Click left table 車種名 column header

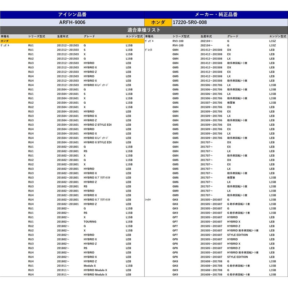click(5, 37)
